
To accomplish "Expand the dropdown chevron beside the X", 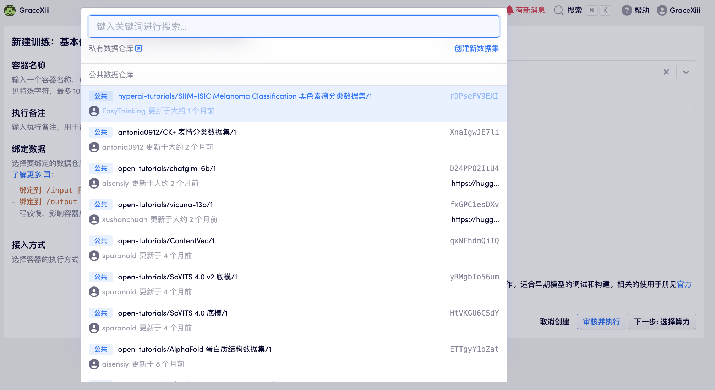I will pyautogui.click(x=686, y=72).
